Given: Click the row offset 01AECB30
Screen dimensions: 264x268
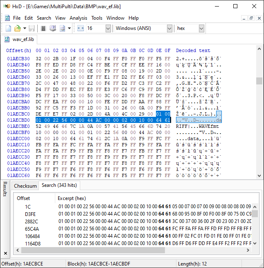Looking at the screenshot, I should (x=18, y=59).
